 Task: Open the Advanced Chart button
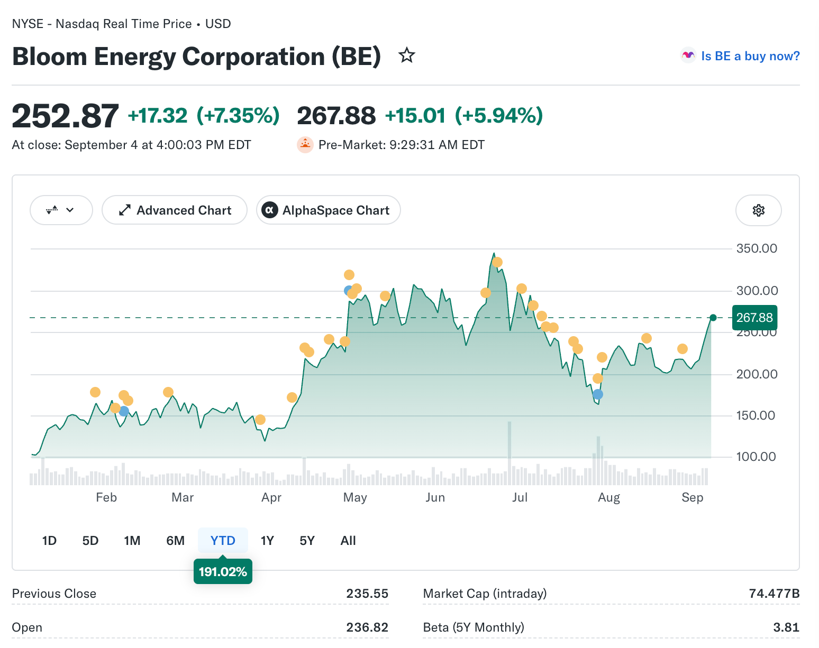(x=175, y=210)
